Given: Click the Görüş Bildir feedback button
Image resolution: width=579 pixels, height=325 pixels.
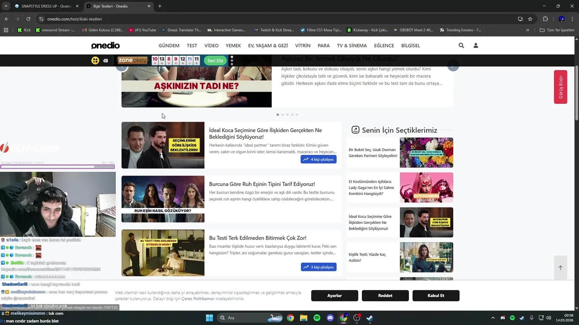Looking at the screenshot, I should pyautogui.click(x=560, y=87).
